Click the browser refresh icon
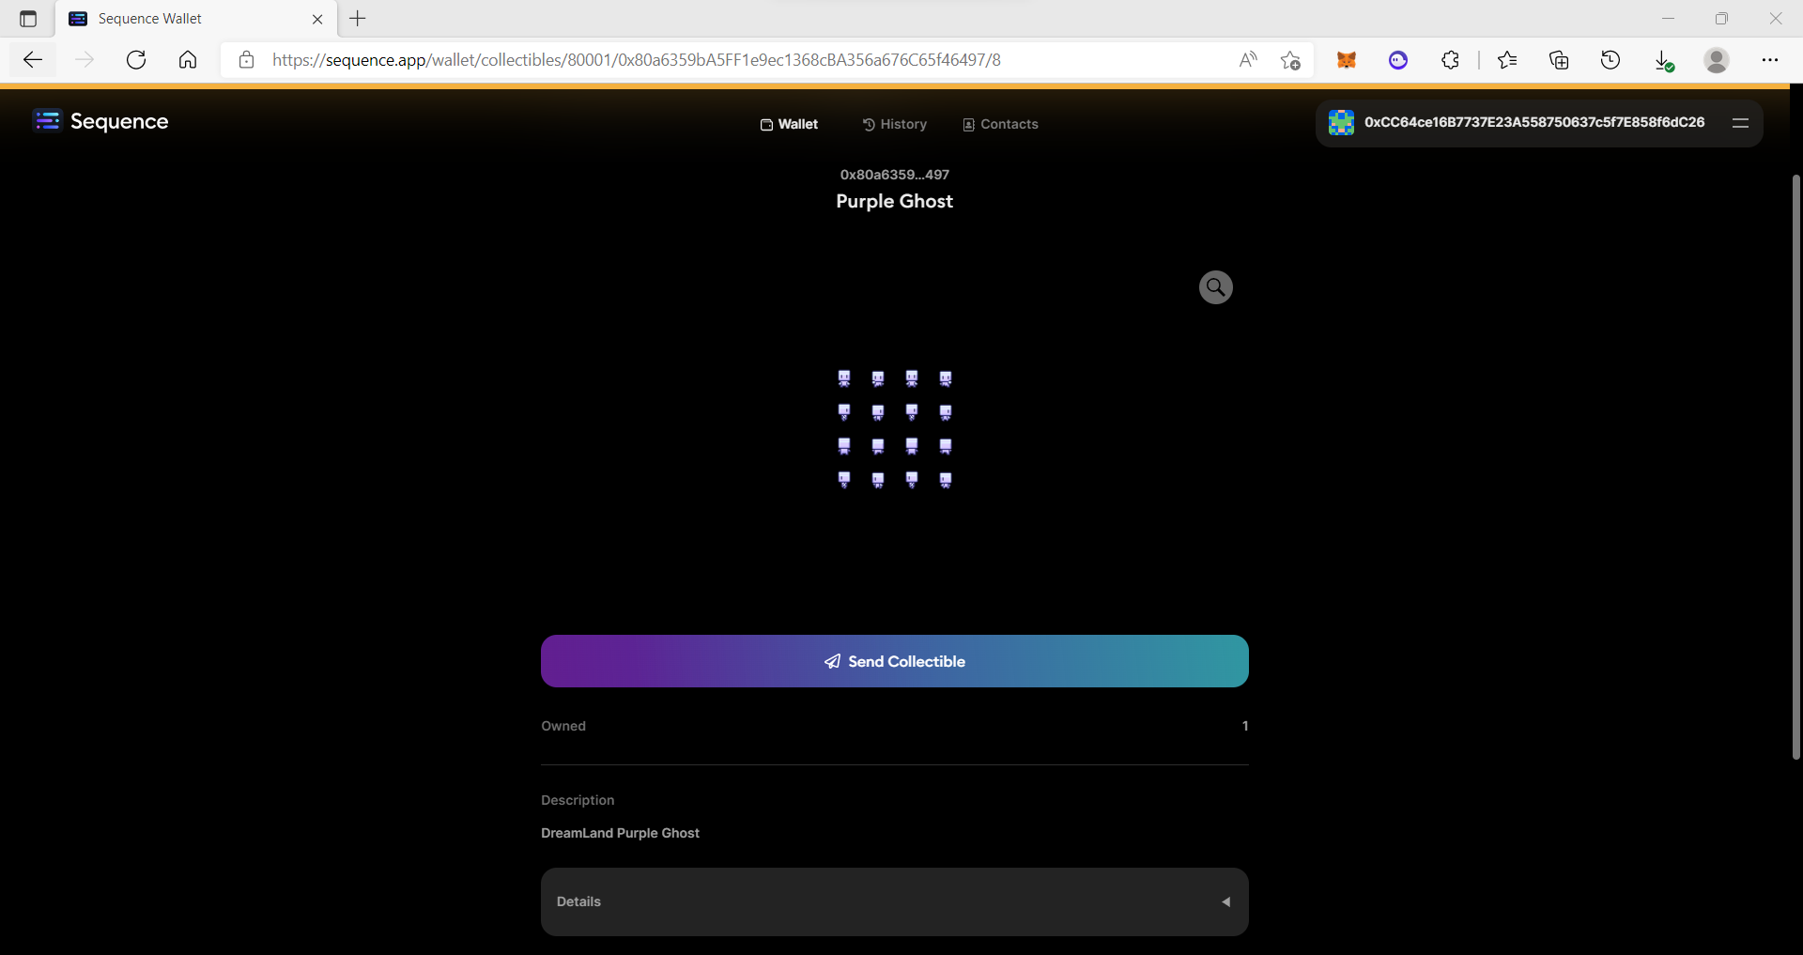1803x955 pixels. point(136,60)
